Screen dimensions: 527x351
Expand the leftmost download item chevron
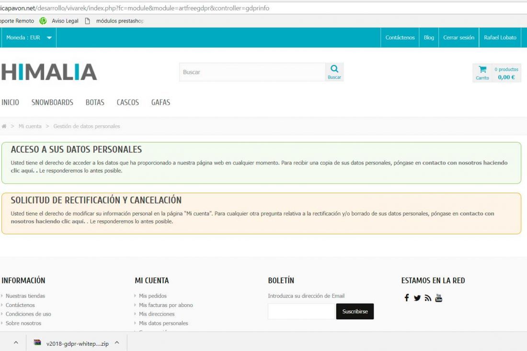pyautogui.click(x=16, y=342)
